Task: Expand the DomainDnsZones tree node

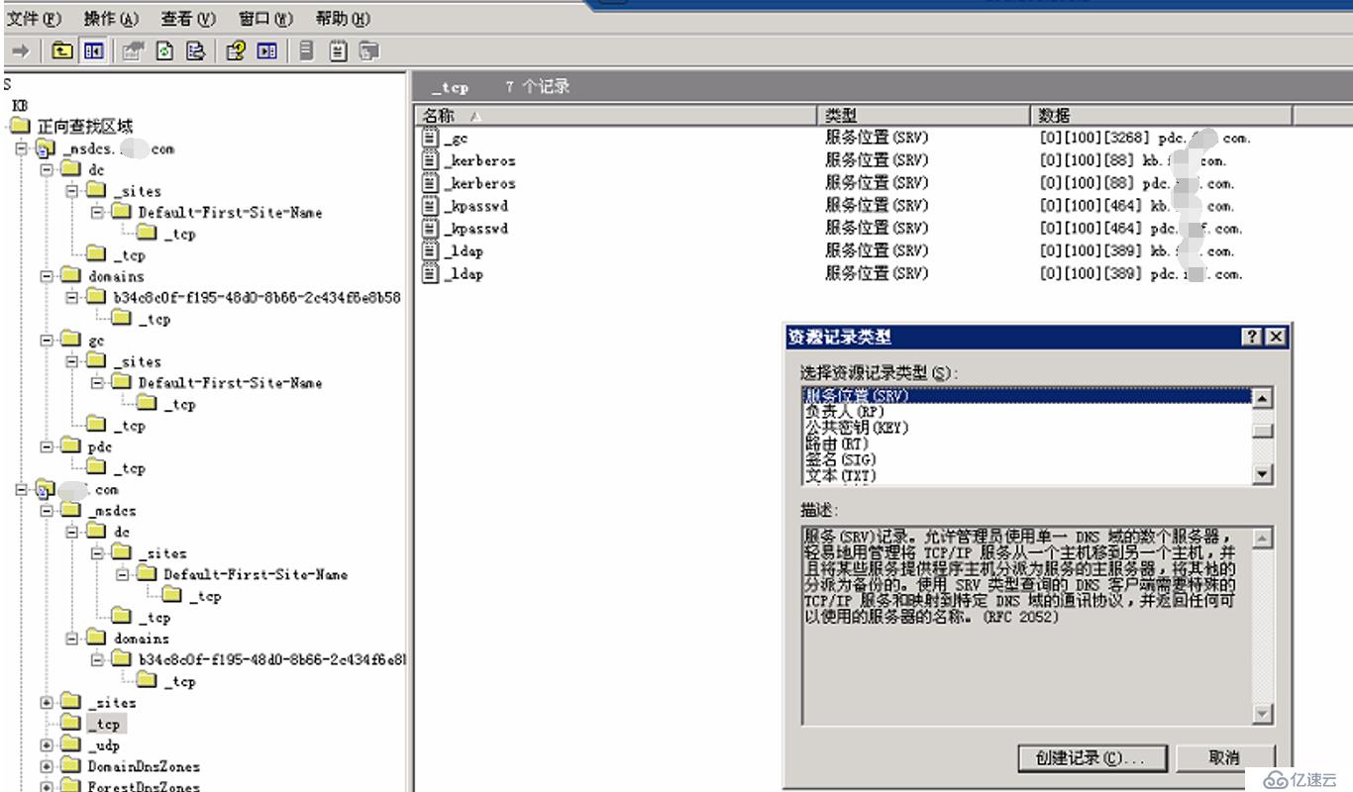Action: point(47,766)
